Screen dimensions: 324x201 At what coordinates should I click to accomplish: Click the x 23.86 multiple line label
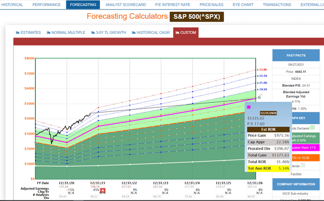point(262,70)
